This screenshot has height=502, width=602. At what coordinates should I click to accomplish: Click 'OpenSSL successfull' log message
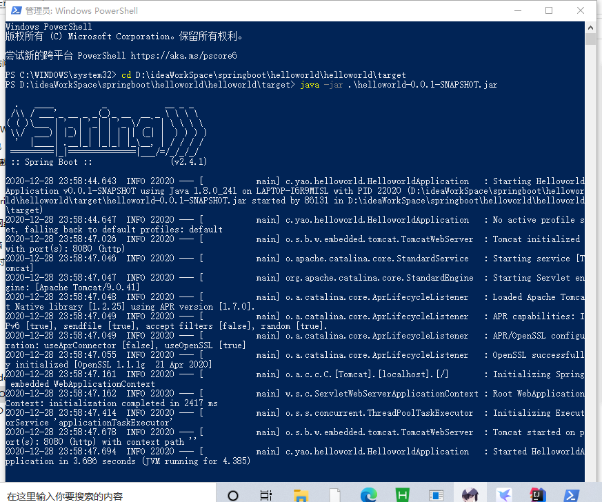coord(539,355)
